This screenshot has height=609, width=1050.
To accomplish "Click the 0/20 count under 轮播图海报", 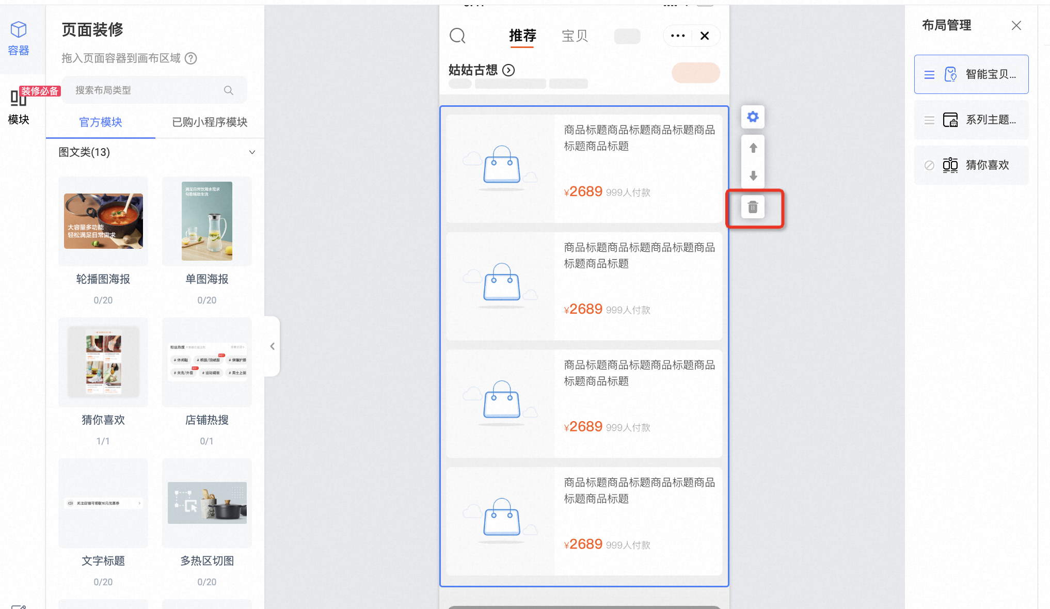I will click(x=103, y=300).
